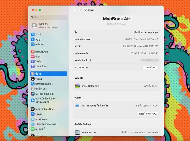
Task: Click Retina, 13-inch, 2018 subtitle
Action: pos(117,24)
